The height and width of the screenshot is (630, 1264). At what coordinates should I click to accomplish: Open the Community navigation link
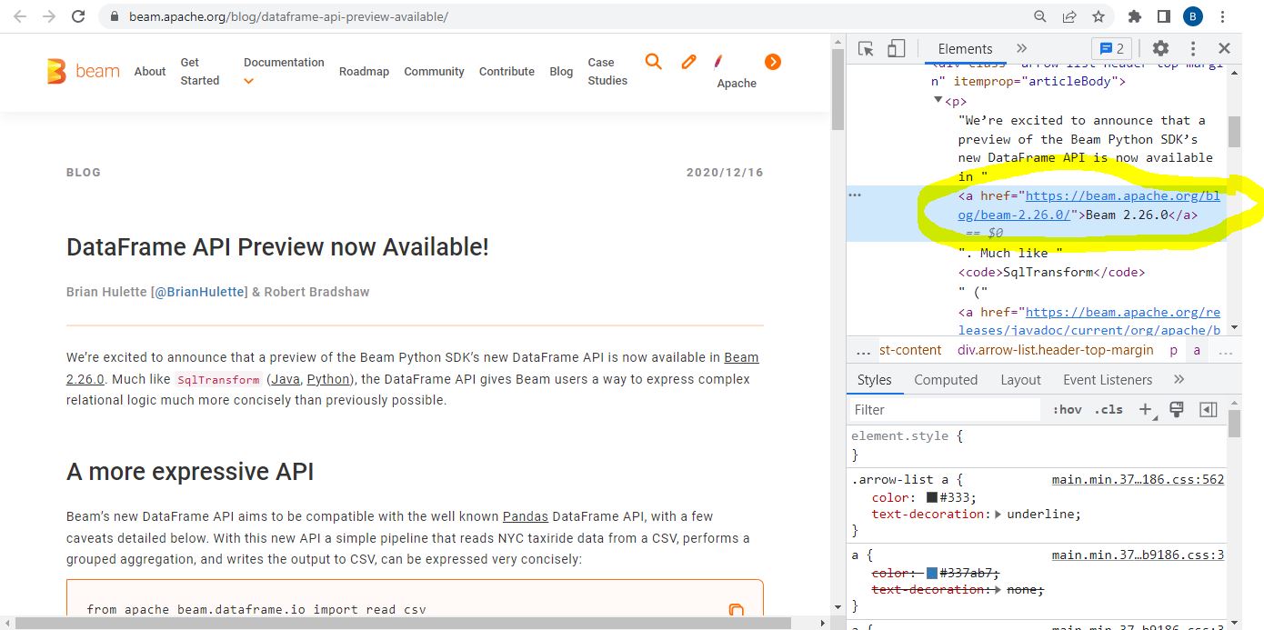tap(434, 72)
